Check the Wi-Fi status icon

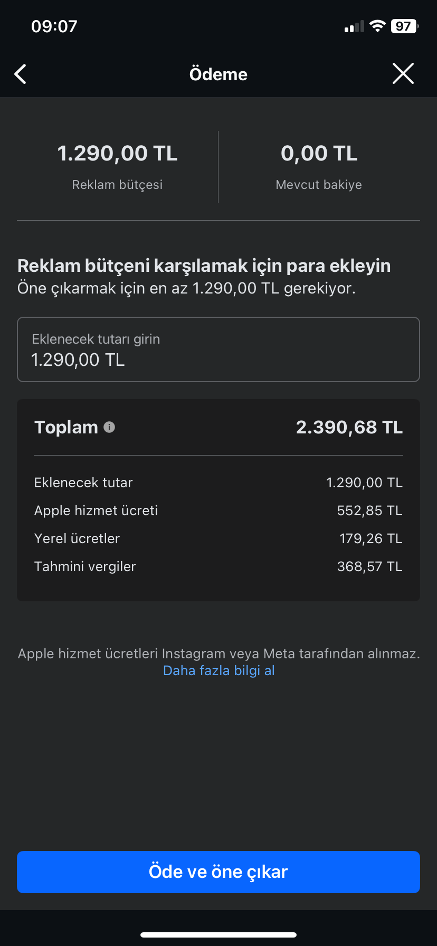pos(377,26)
